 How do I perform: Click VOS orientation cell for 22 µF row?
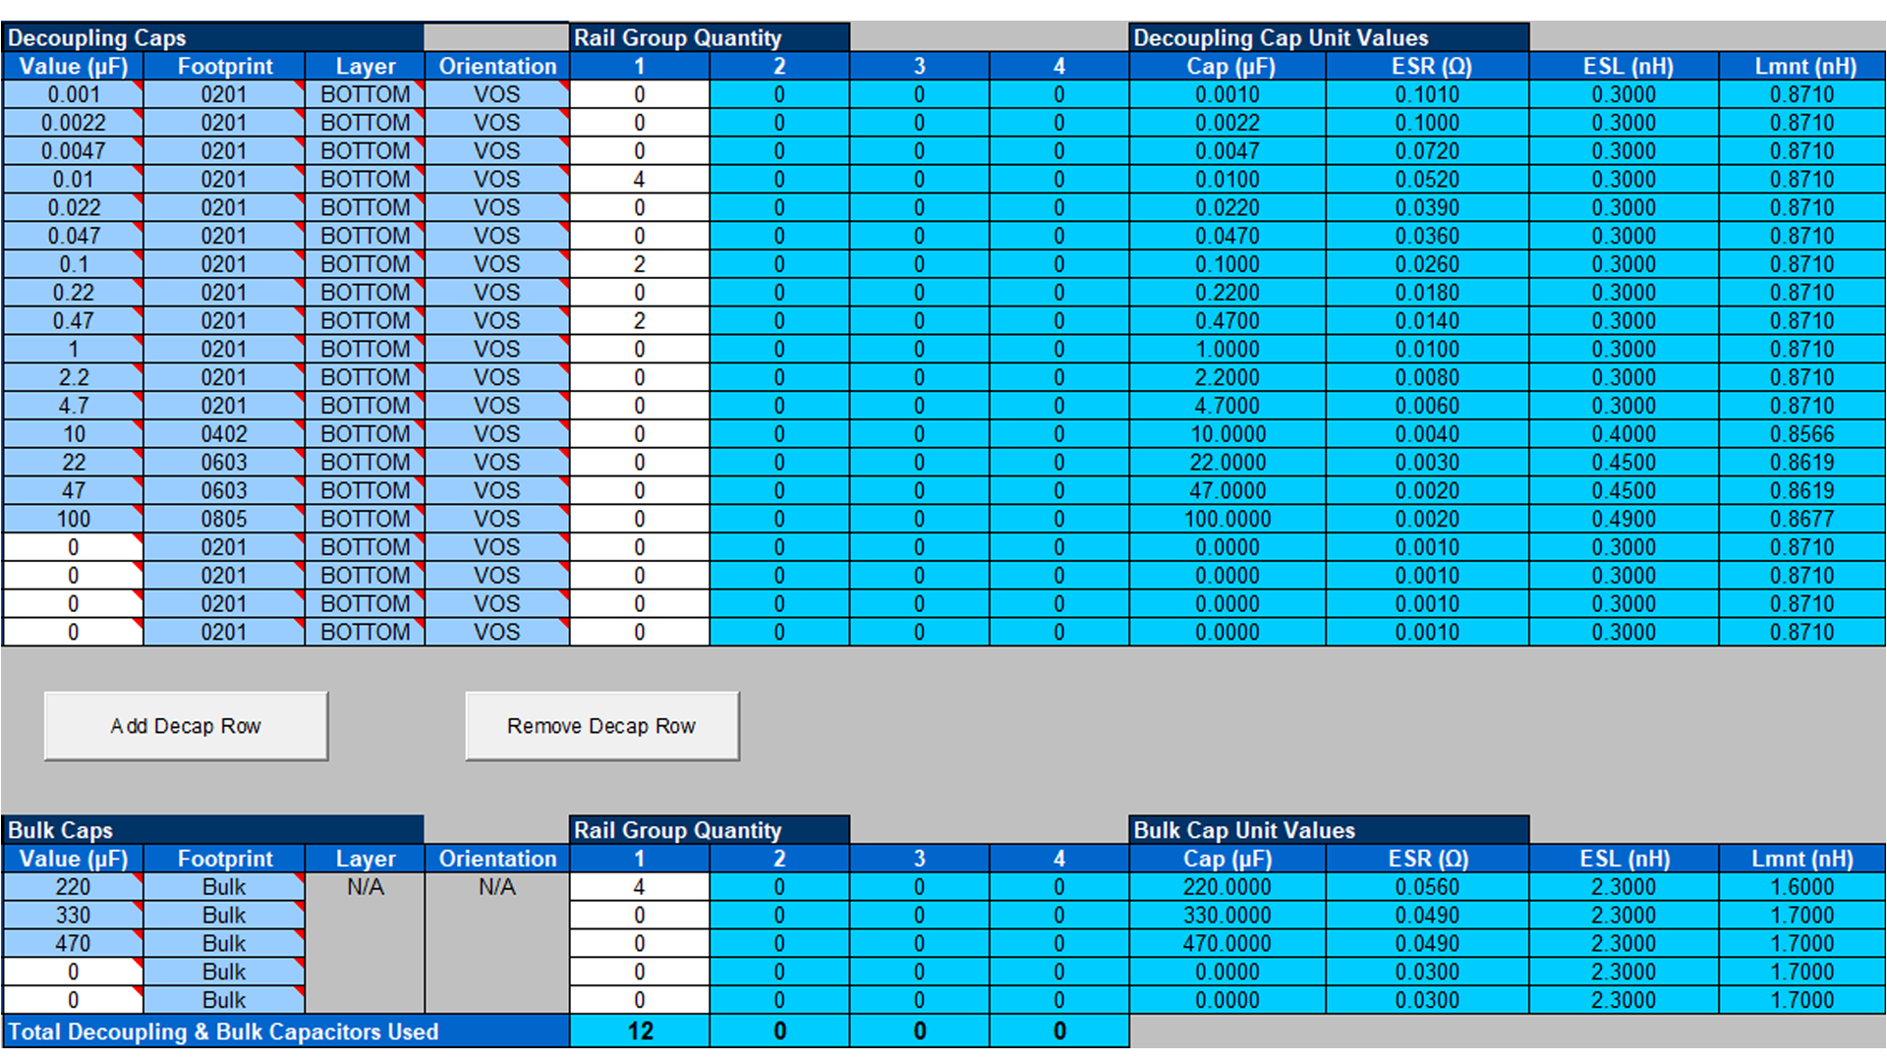coord(496,463)
